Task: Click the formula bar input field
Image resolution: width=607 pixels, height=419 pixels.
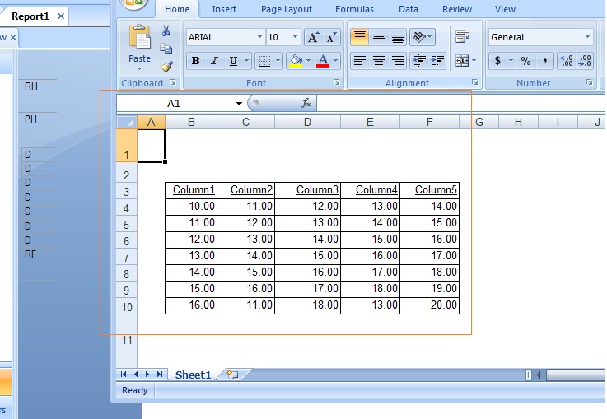Action: (x=453, y=104)
